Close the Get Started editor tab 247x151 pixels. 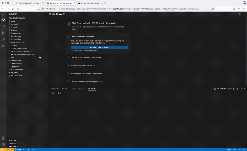[x=64, y=14]
